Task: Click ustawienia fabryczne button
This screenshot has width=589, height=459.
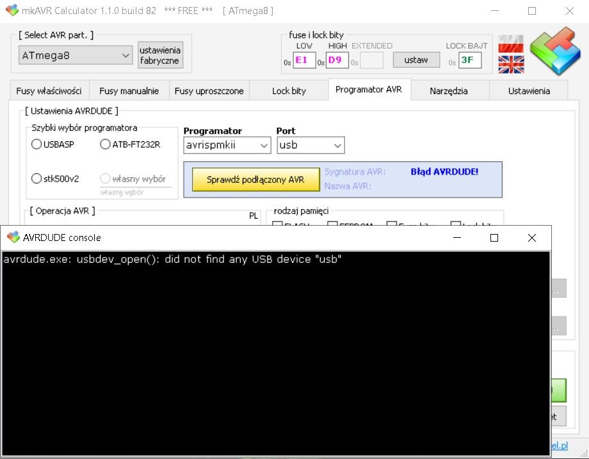Action: coord(161,55)
